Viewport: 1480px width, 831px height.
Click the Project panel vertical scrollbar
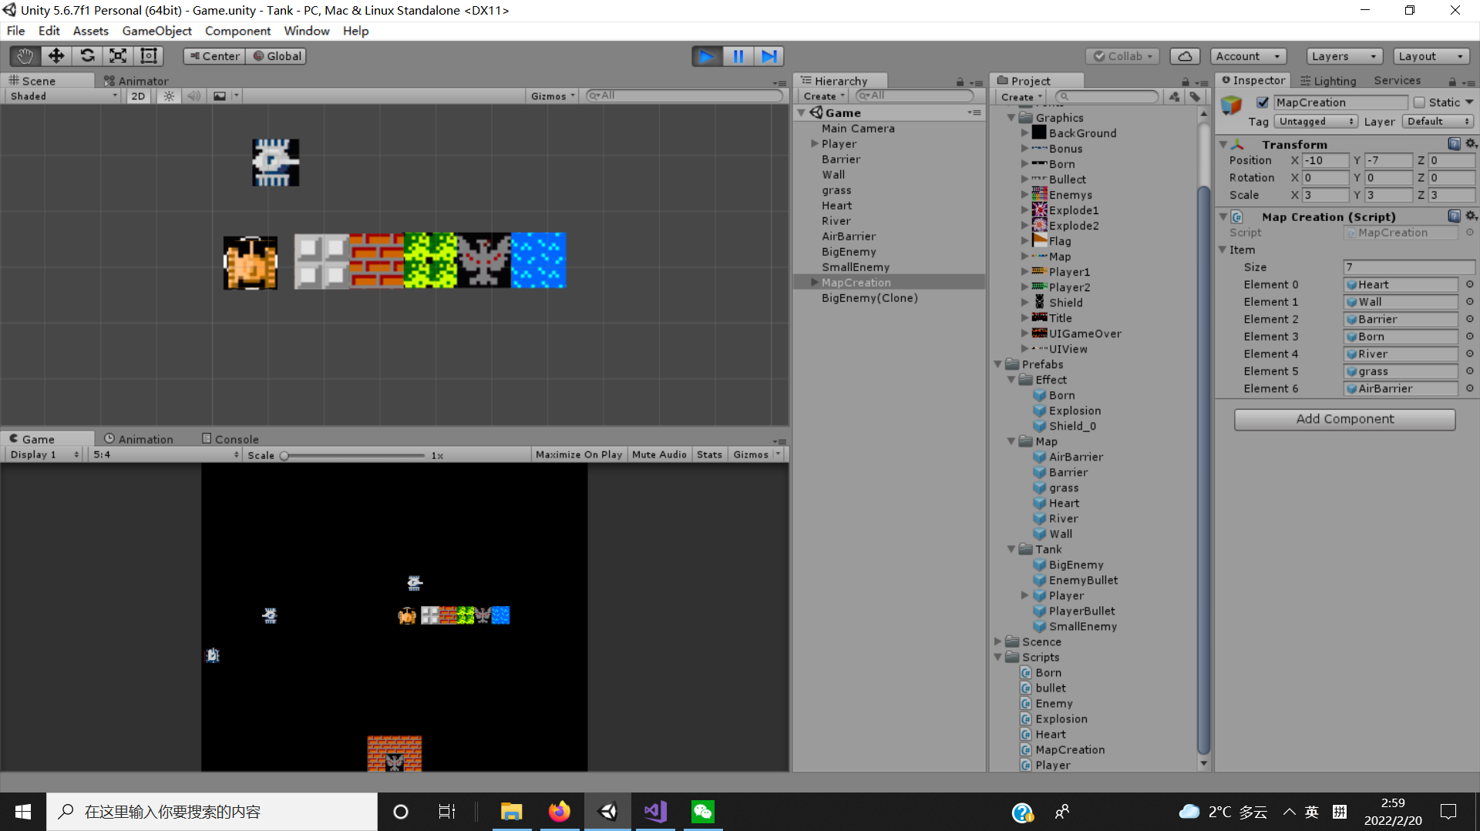tap(1204, 470)
